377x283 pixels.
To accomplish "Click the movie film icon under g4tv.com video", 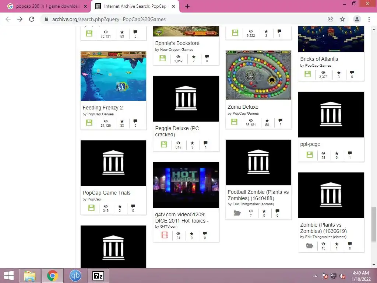I will (x=165, y=235).
